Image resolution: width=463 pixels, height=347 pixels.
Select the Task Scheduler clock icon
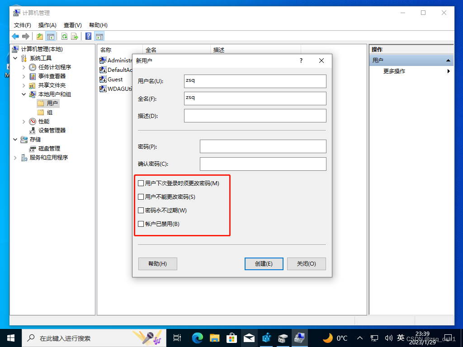pos(33,67)
